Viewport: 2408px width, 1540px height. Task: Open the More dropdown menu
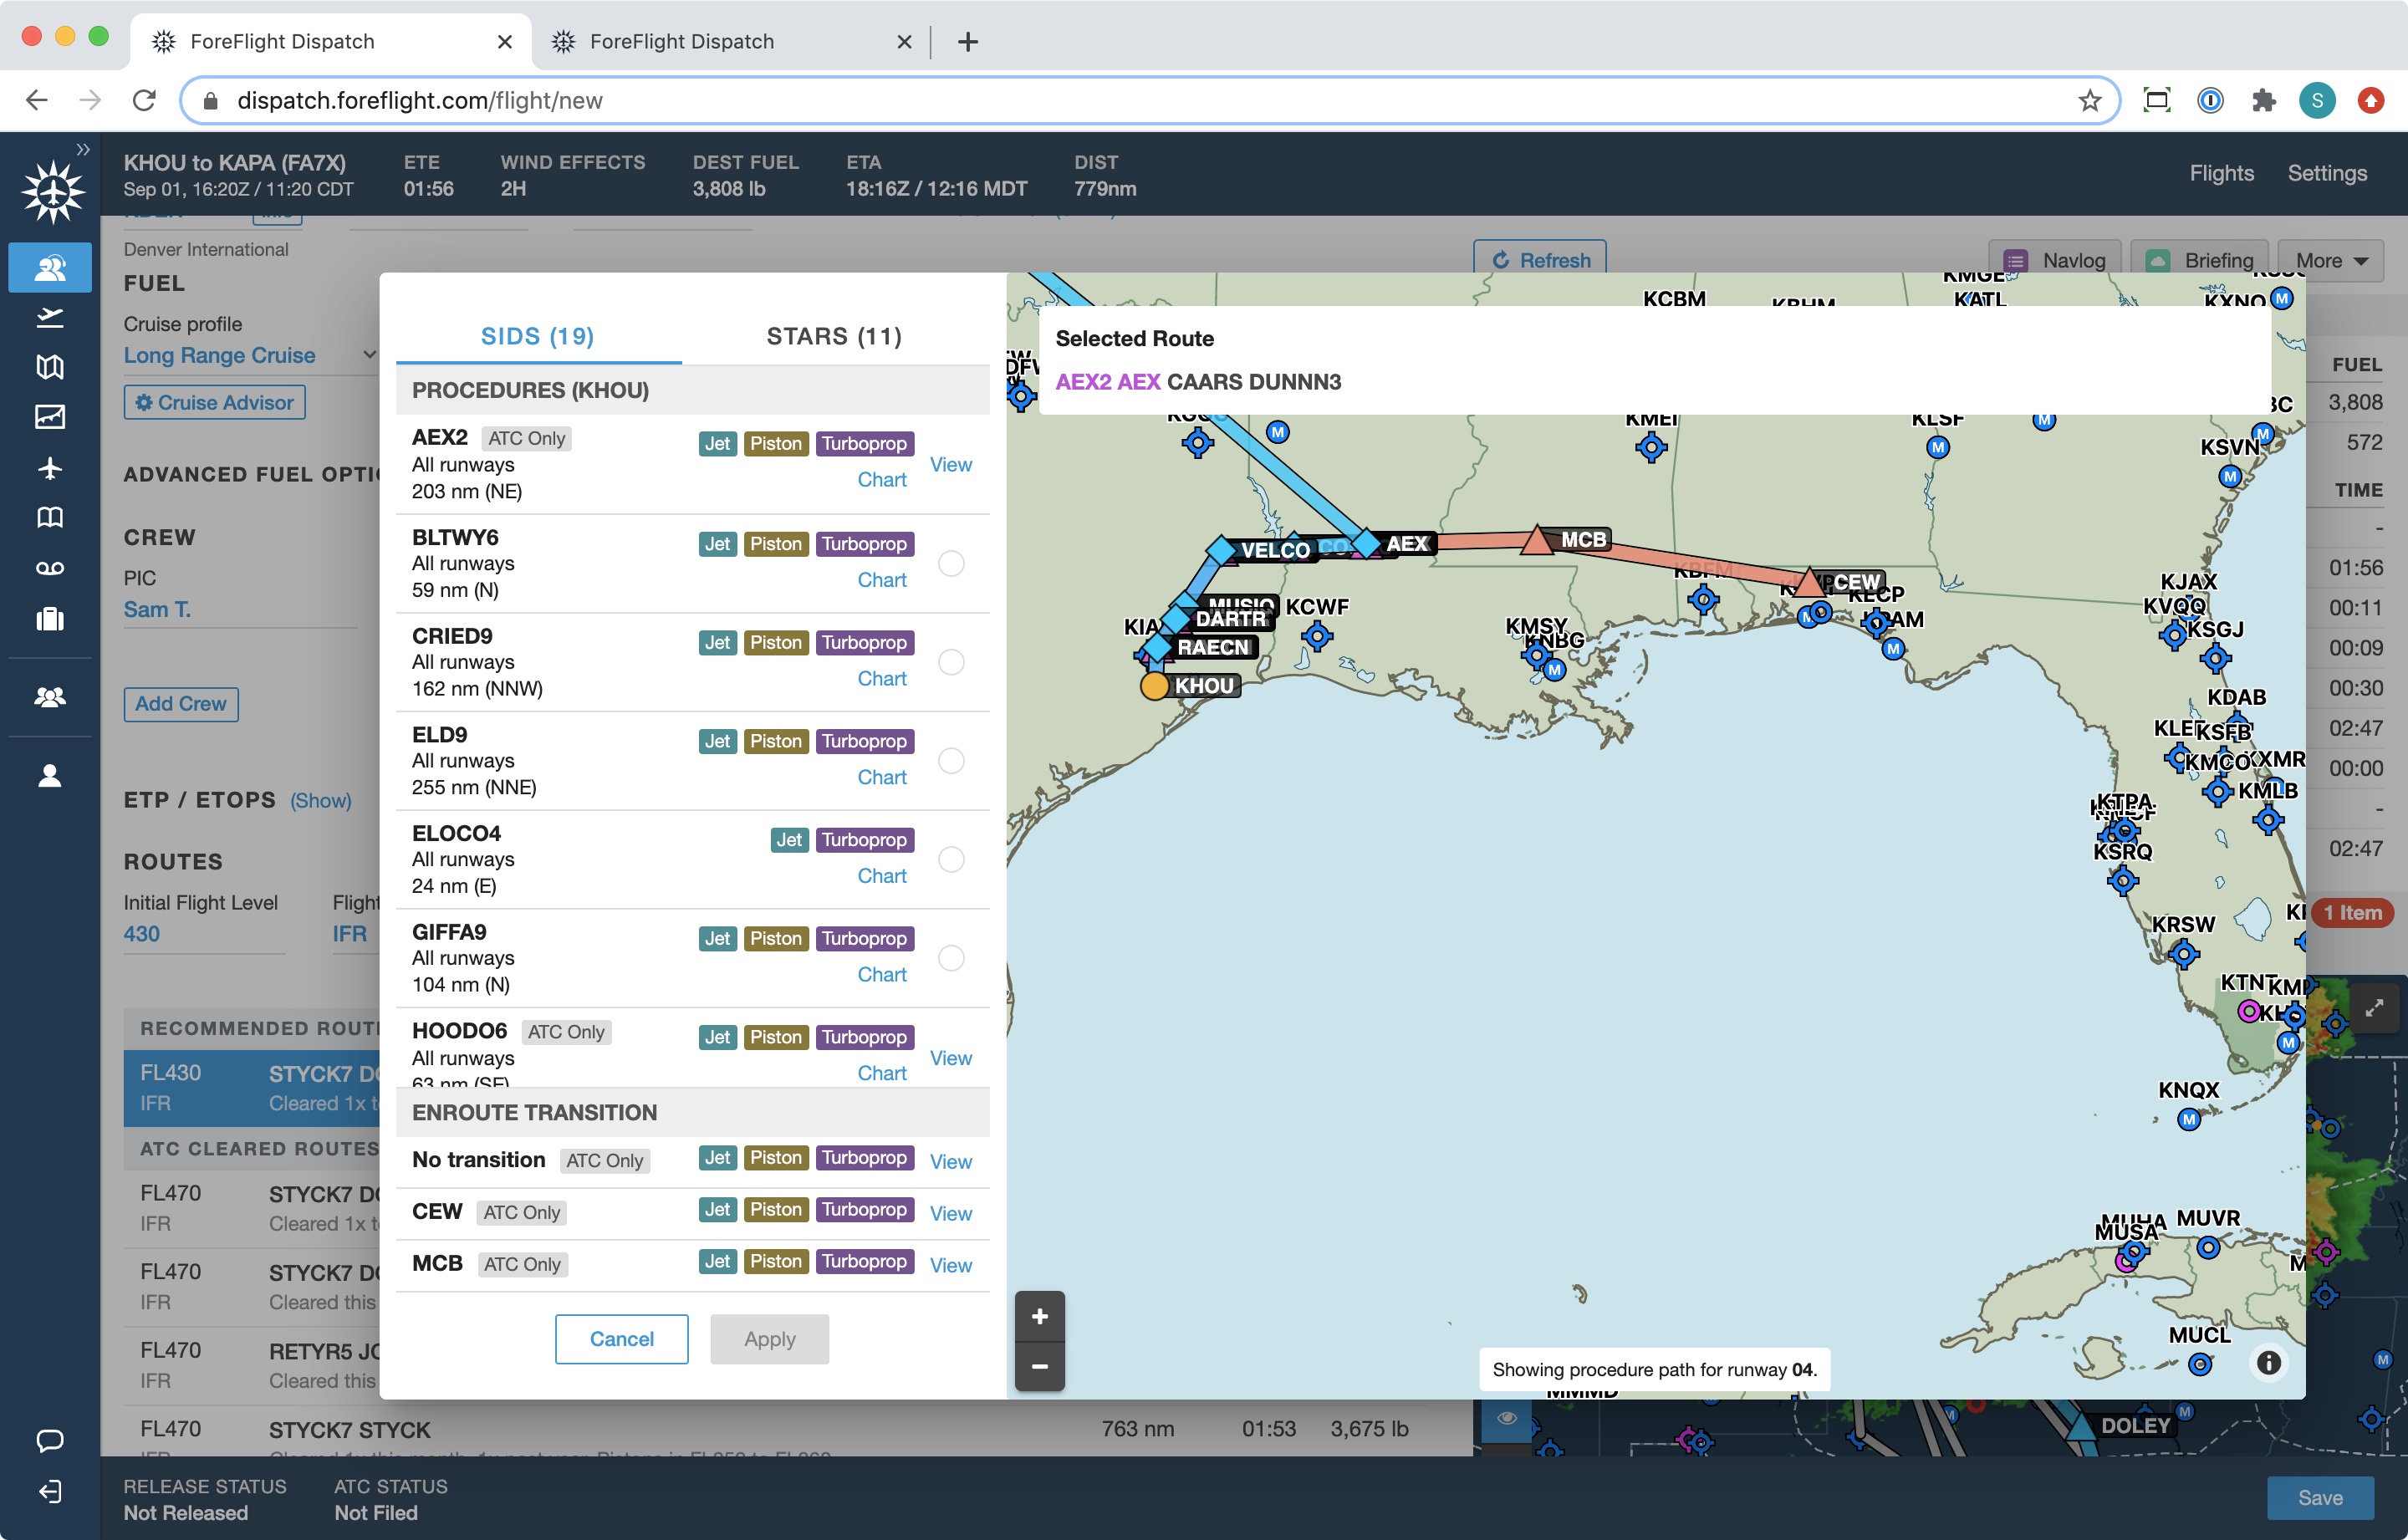pyautogui.click(x=2330, y=260)
